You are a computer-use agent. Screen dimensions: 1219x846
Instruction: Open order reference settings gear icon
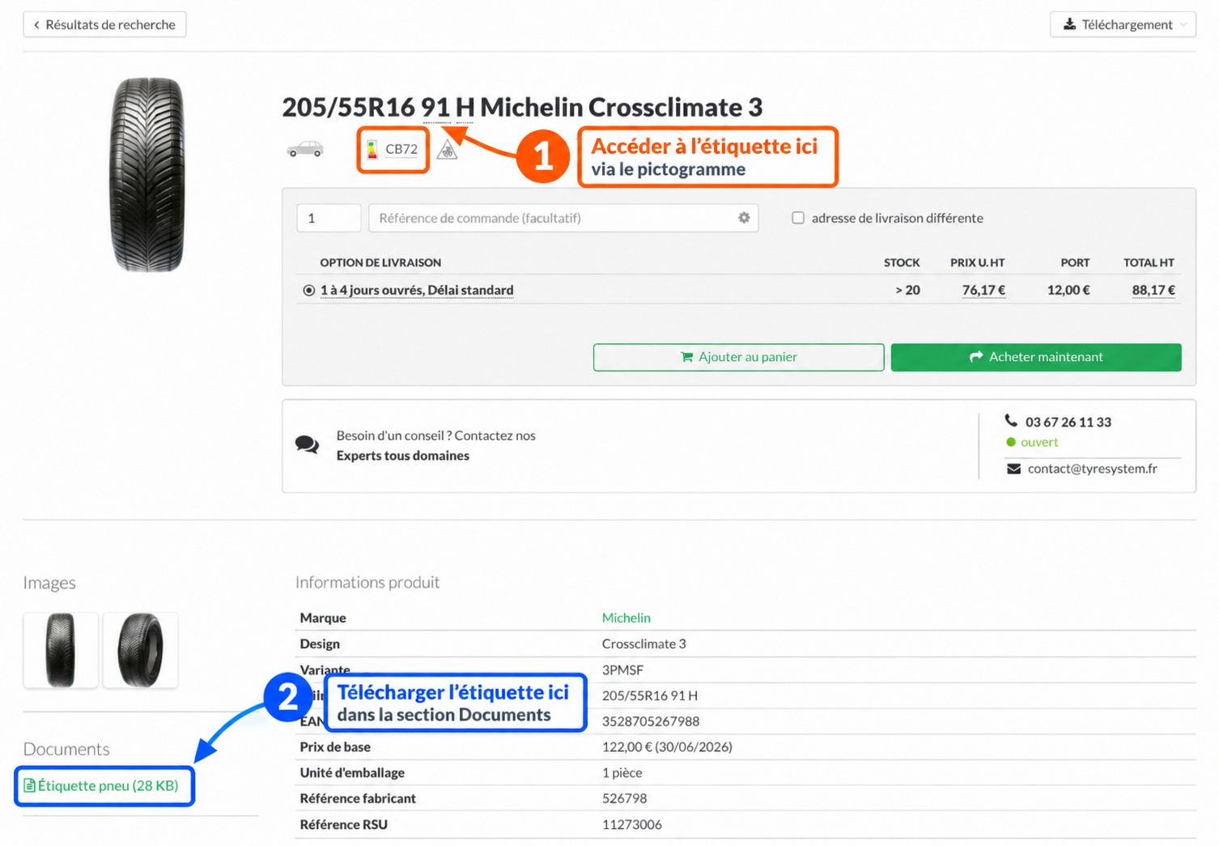[x=744, y=218]
